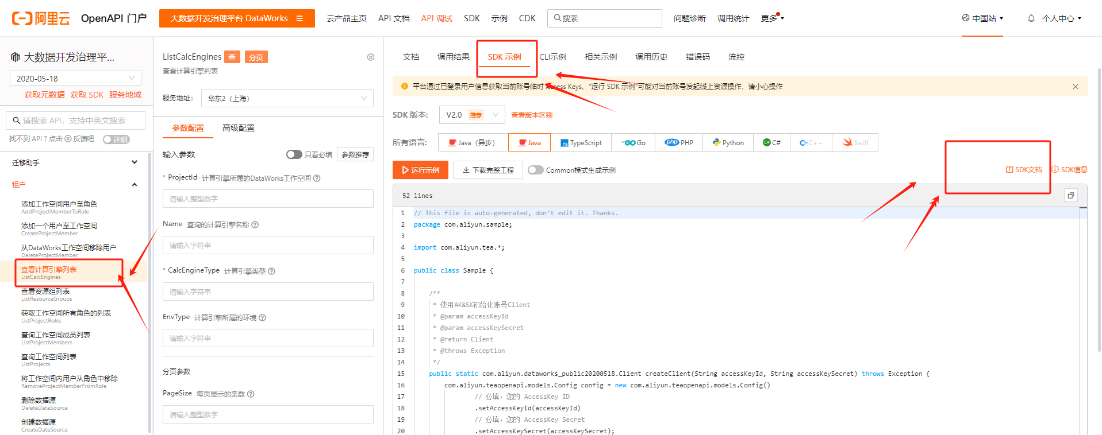Screen dimensions: 1102x435
Task: Open the SDK version V2.0 dropdown
Action: 472,115
